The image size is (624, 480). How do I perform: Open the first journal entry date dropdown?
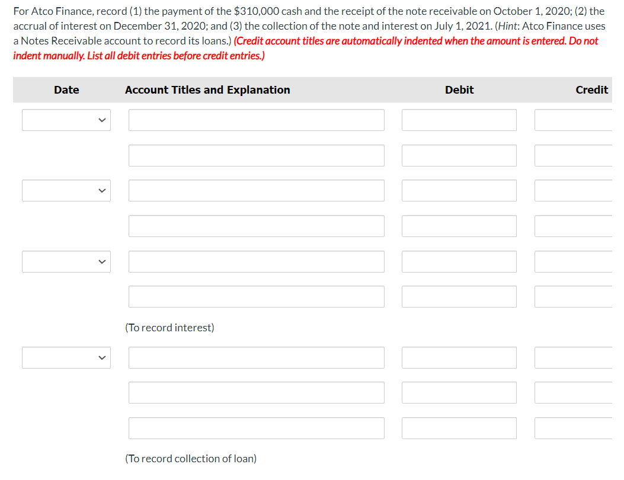click(66, 120)
